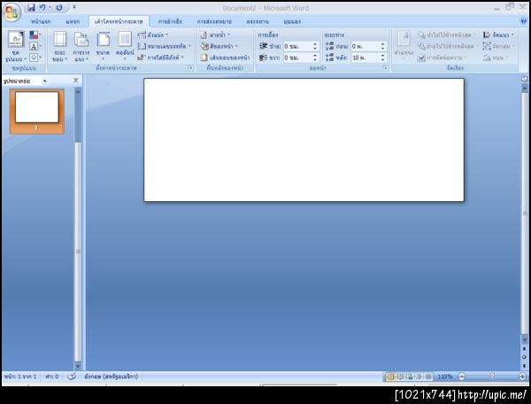Switch to Print Layout view in status bar
Image resolution: width=531 pixels, height=404 pixels.
(x=390, y=377)
